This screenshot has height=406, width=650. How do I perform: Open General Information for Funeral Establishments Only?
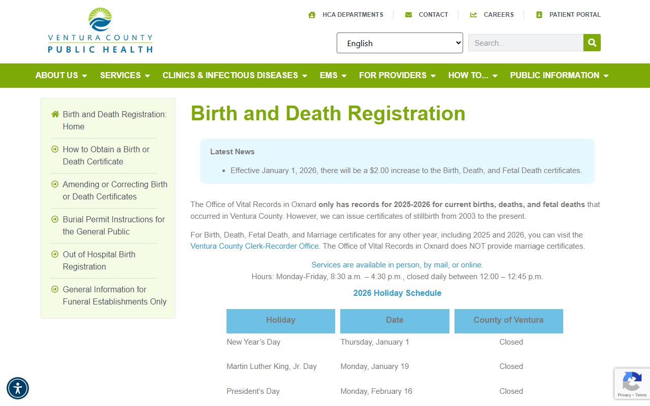(115, 295)
